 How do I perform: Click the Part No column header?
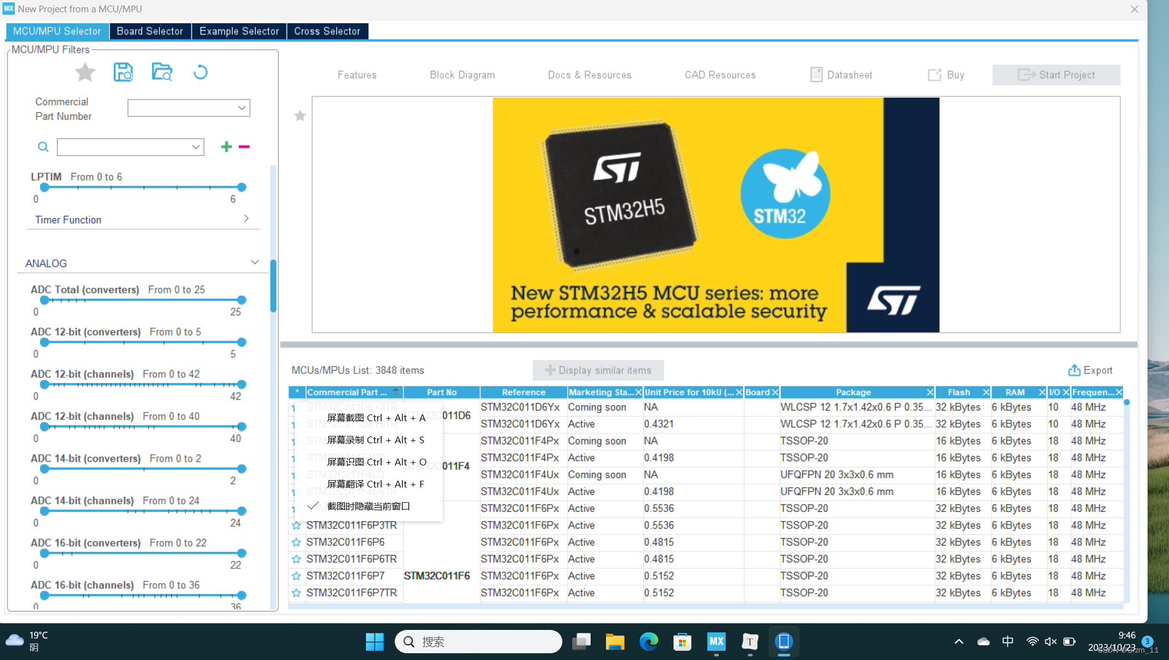441,392
